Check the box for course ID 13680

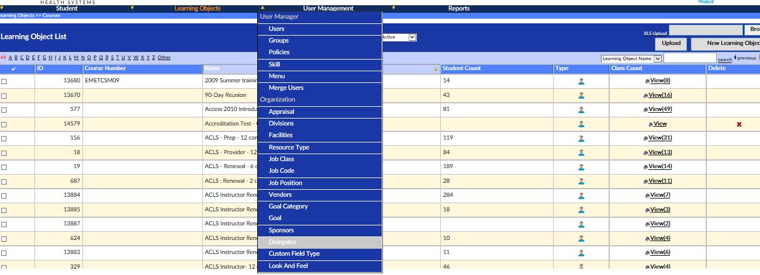coord(4,82)
